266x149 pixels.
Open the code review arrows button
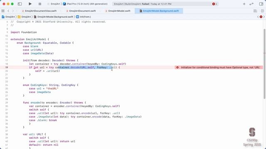click(x=251, y=4)
